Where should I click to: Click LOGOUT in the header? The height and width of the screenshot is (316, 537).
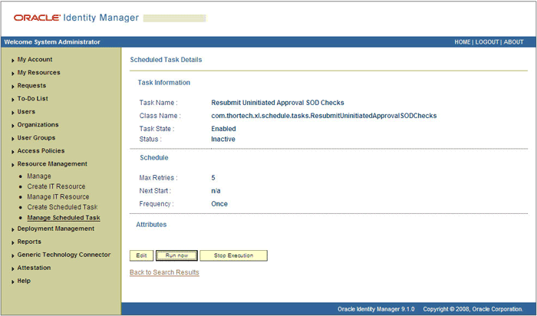coord(487,41)
